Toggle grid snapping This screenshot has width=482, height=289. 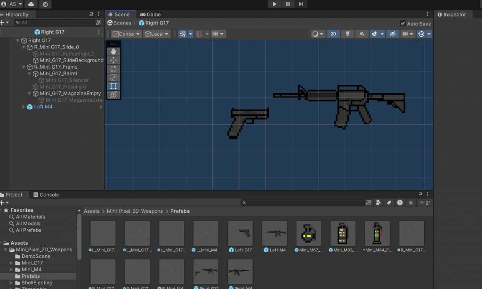click(x=199, y=34)
